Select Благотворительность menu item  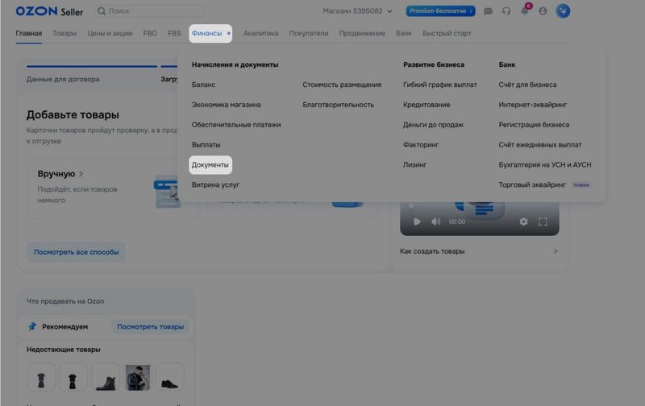(338, 105)
